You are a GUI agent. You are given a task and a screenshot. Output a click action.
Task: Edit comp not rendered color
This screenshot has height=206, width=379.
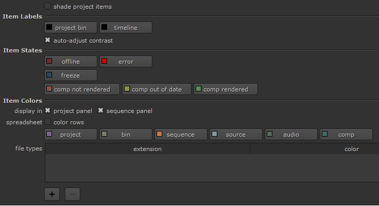[82, 89]
